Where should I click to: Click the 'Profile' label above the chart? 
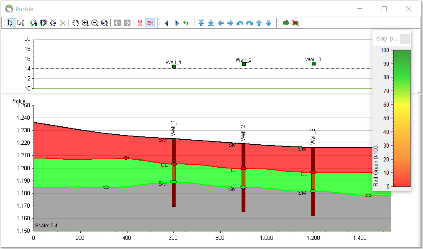(18, 101)
